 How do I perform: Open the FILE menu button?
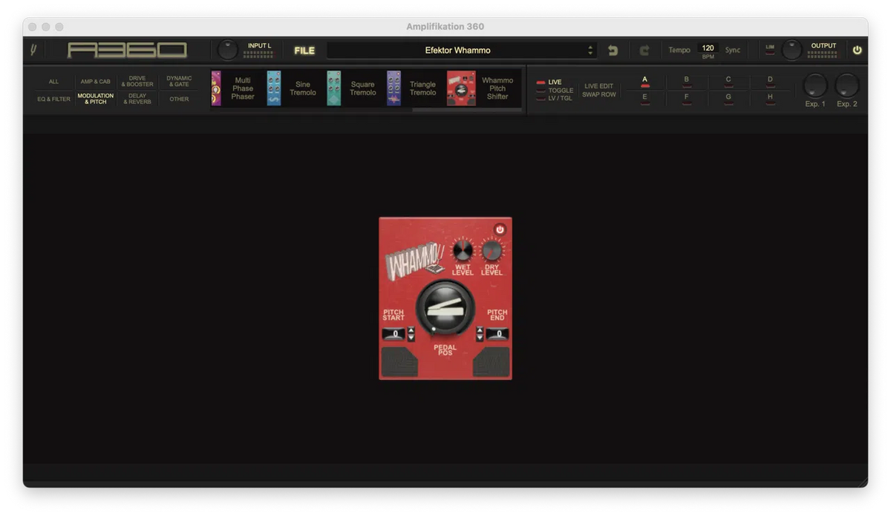(x=304, y=50)
